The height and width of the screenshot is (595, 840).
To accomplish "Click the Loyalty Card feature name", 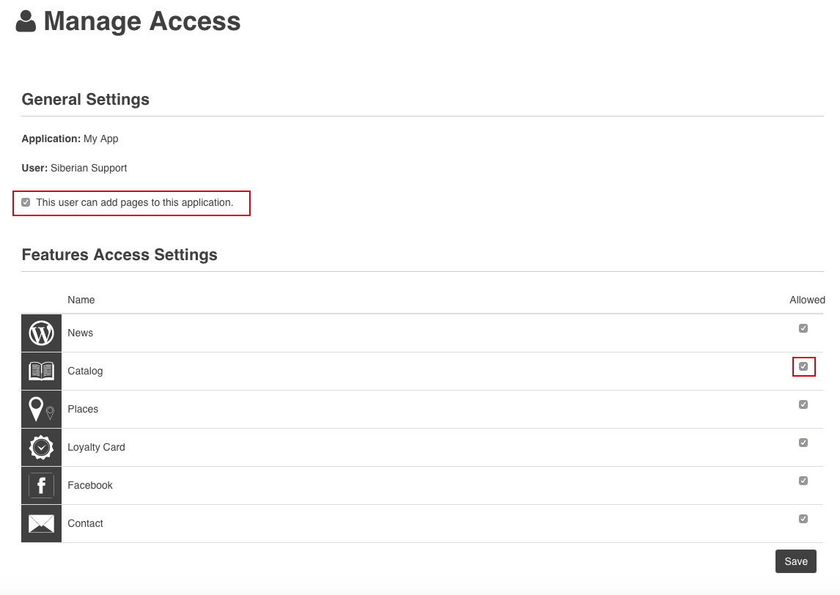I will pyautogui.click(x=96, y=448).
